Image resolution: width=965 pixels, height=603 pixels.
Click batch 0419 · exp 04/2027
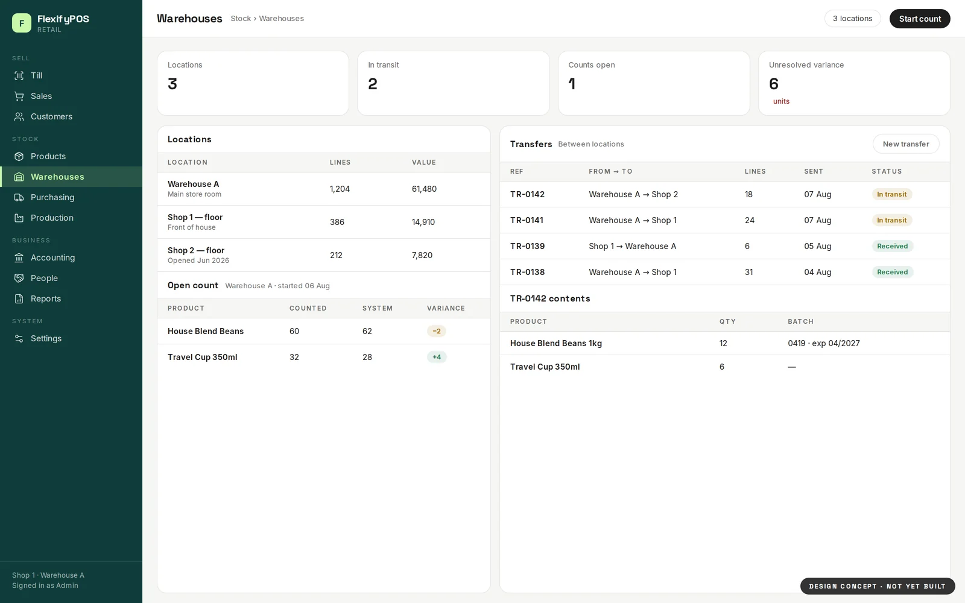(x=824, y=343)
